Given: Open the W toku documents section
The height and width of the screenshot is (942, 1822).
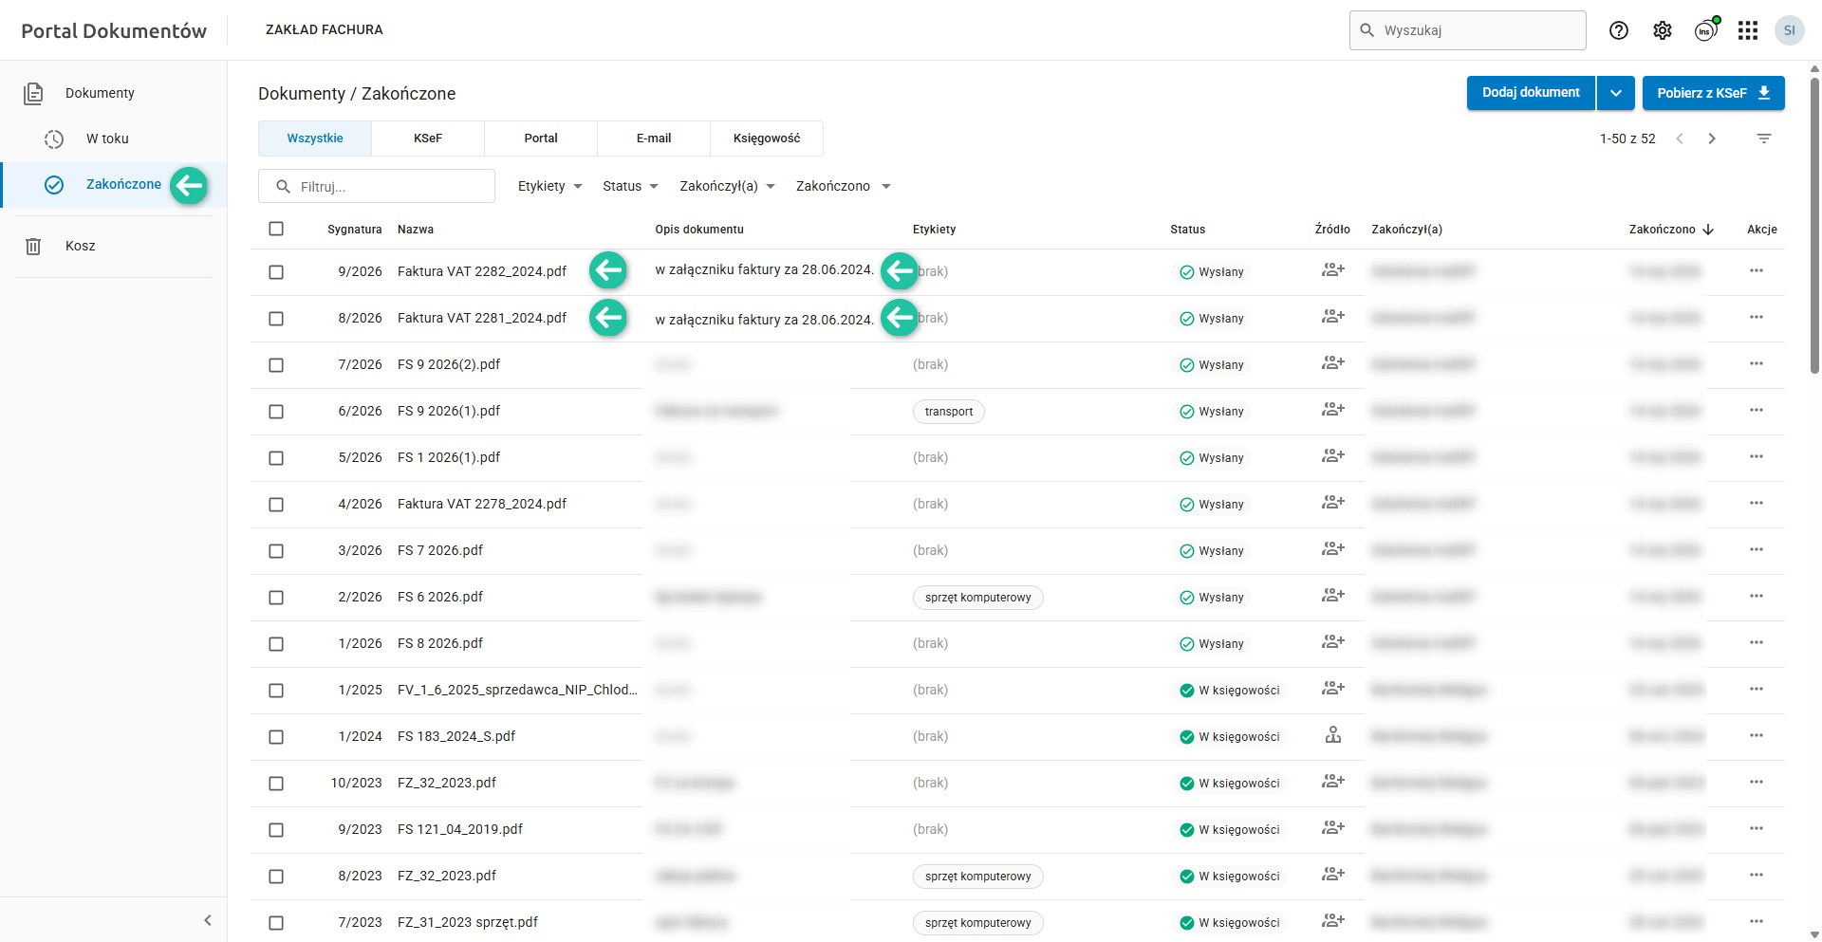Looking at the screenshot, I should pyautogui.click(x=107, y=139).
